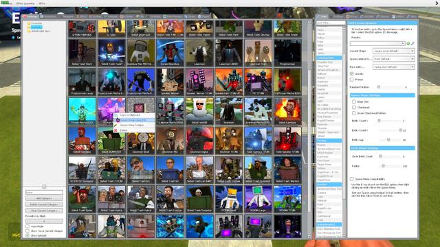Click the green add preset icon
Viewport: 440px width, 247px height.
(x=408, y=43)
